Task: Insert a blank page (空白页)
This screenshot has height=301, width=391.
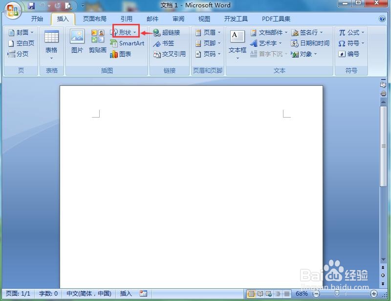Action: [21, 43]
